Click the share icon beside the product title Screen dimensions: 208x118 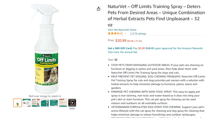click(98, 9)
